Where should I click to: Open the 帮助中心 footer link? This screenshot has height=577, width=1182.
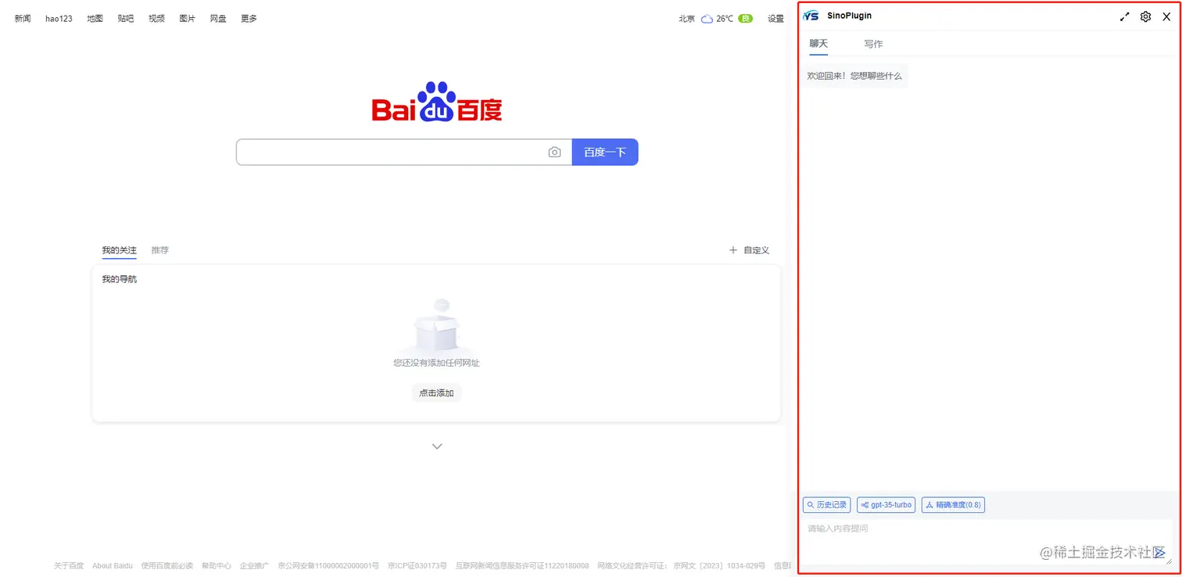point(216,565)
